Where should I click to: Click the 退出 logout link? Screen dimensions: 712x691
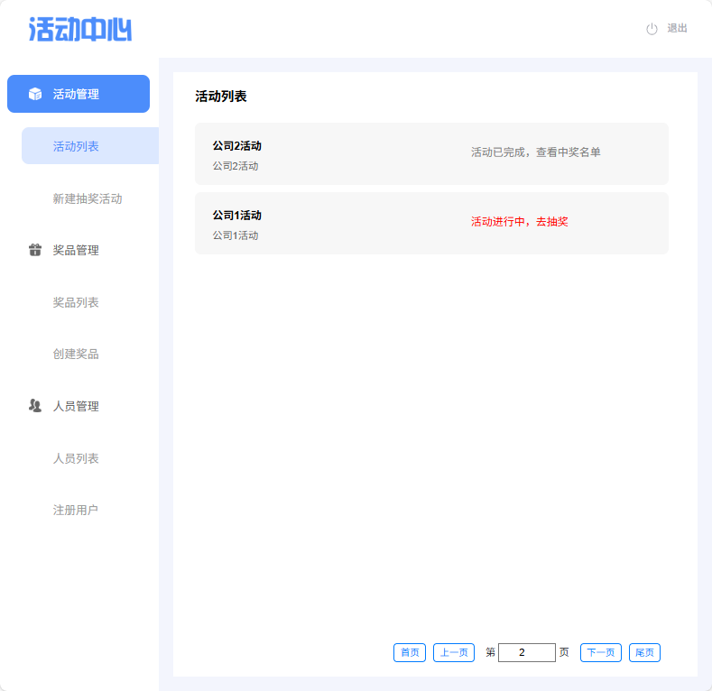click(677, 28)
